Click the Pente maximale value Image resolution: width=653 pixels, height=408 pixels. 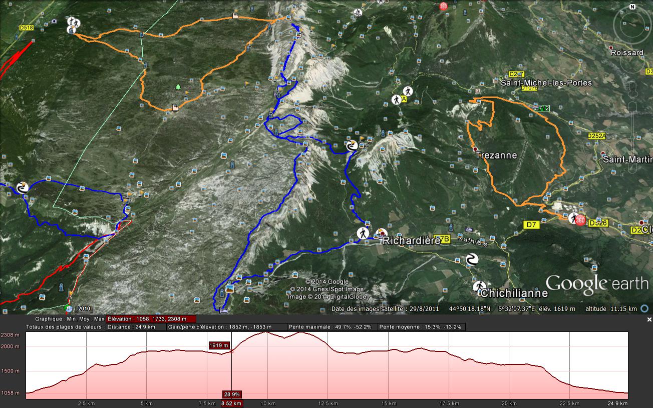point(333,327)
